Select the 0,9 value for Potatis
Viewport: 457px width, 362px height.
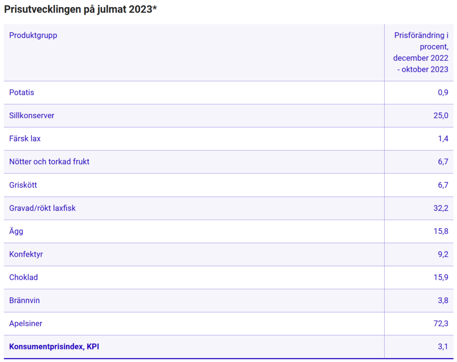coord(443,92)
